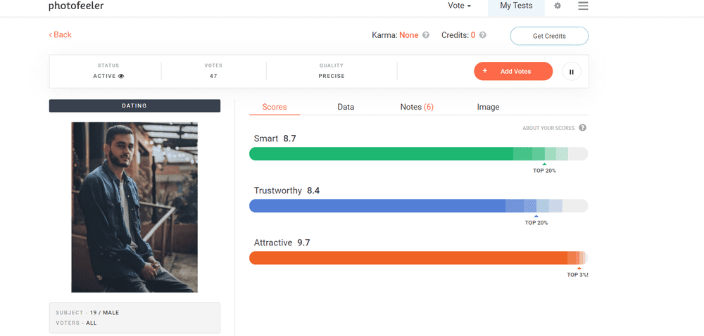The height and width of the screenshot is (336, 704).
Task: Click the Get Credits button
Action: 549,36
